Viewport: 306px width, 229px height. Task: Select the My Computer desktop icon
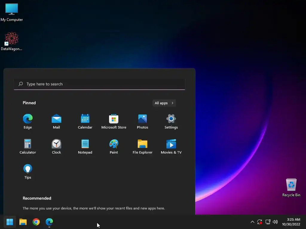(x=12, y=13)
